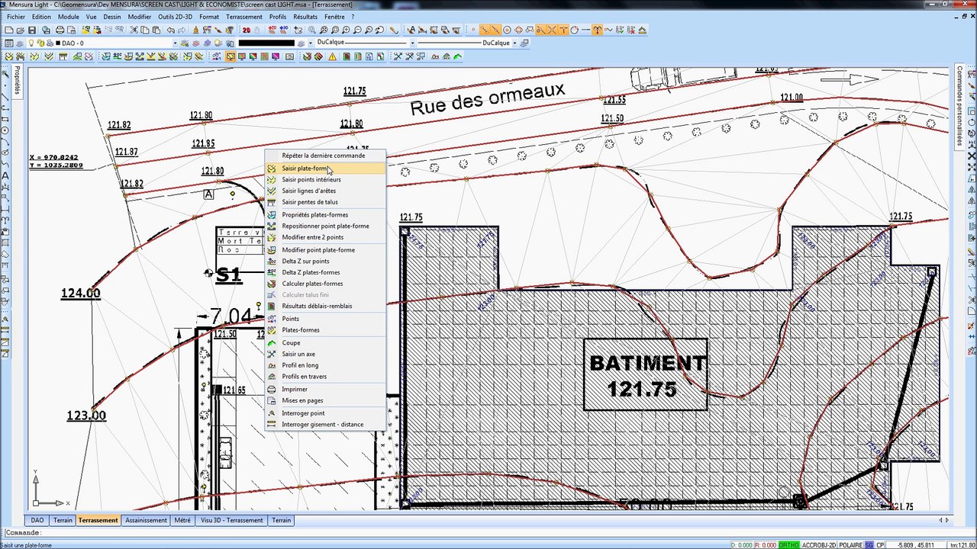The image size is (977, 549).
Task: Open Résultats déblais-remblais
Action: point(325,306)
